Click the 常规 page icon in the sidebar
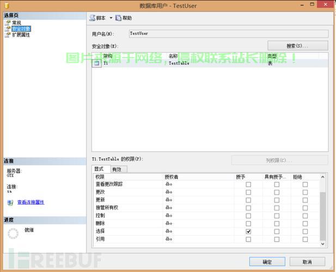336x272 pixels. coord(8,23)
